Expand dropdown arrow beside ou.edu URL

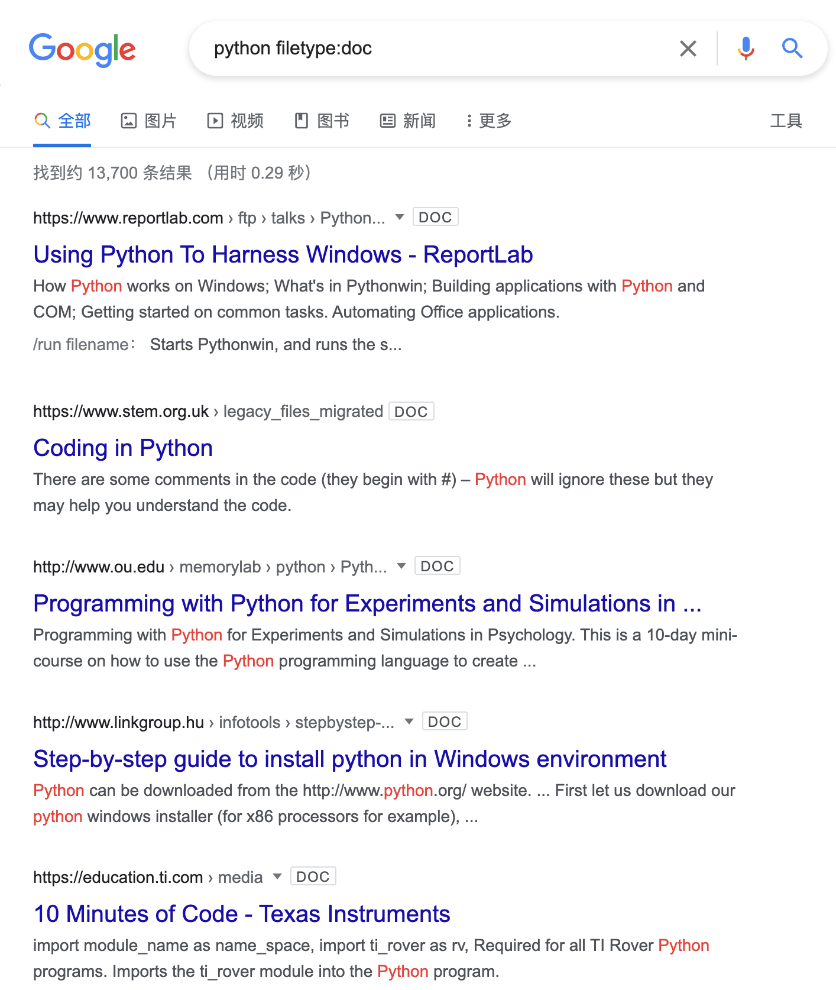tap(401, 566)
